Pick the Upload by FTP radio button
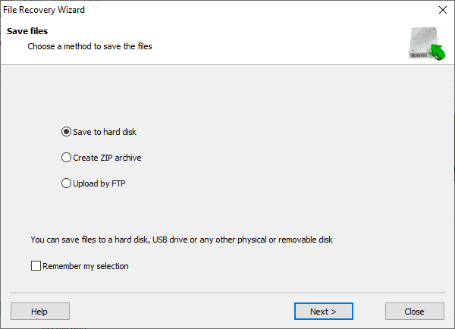This screenshot has width=455, height=329. (66, 183)
